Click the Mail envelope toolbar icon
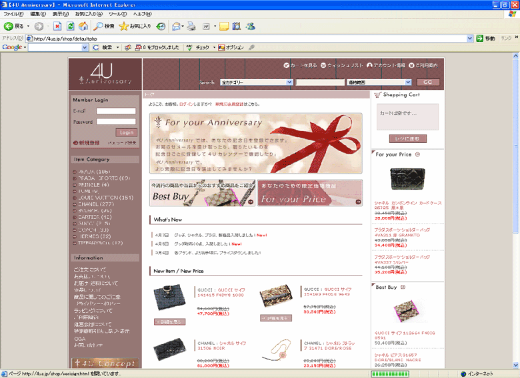 coord(177,26)
